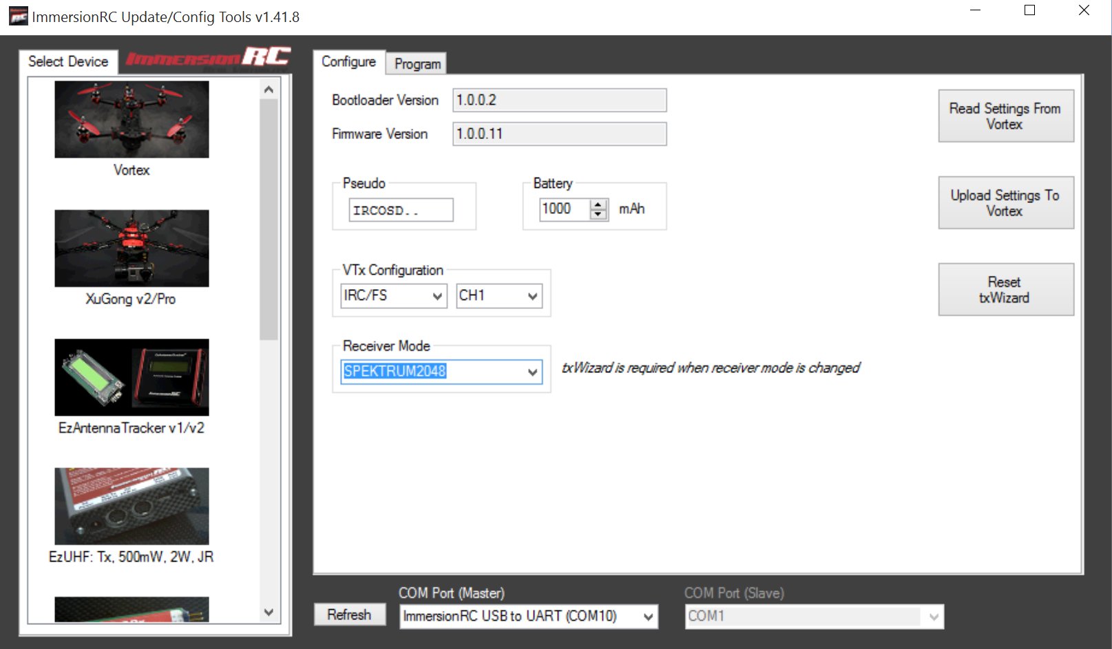The height and width of the screenshot is (649, 1112).
Task: Click the Bootloader Version field
Action: point(560,100)
